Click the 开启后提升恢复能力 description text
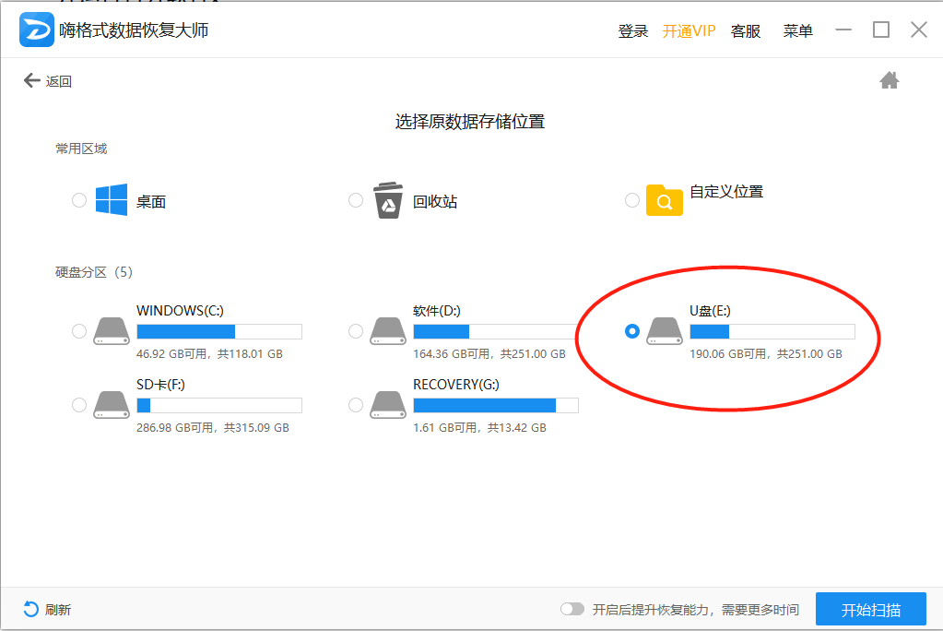 pyautogui.click(x=695, y=610)
